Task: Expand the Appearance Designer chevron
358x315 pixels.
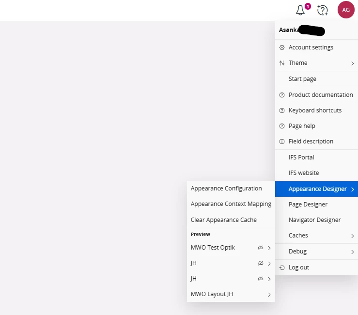Action: pos(353,189)
